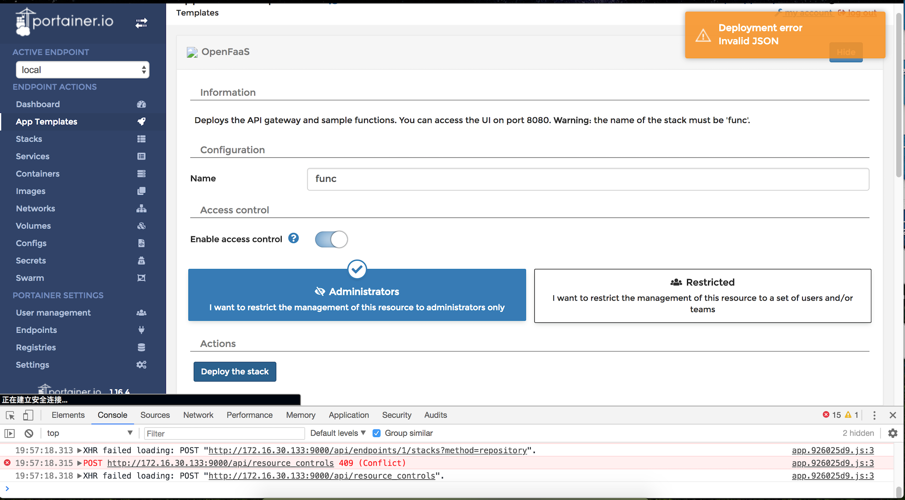This screenshot has width=905, height=500.
Task: Open the Default levels dropdown
Action: pos(337,433)
